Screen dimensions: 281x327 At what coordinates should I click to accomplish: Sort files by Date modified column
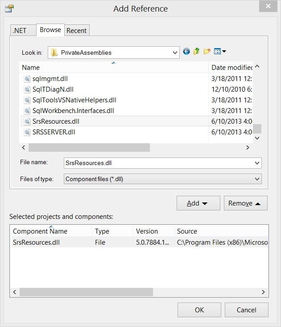tap(231, 68)
